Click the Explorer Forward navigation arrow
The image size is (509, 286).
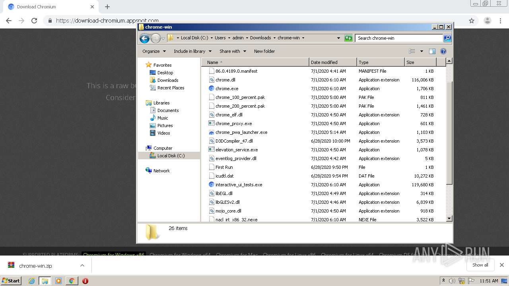[155, 38]
